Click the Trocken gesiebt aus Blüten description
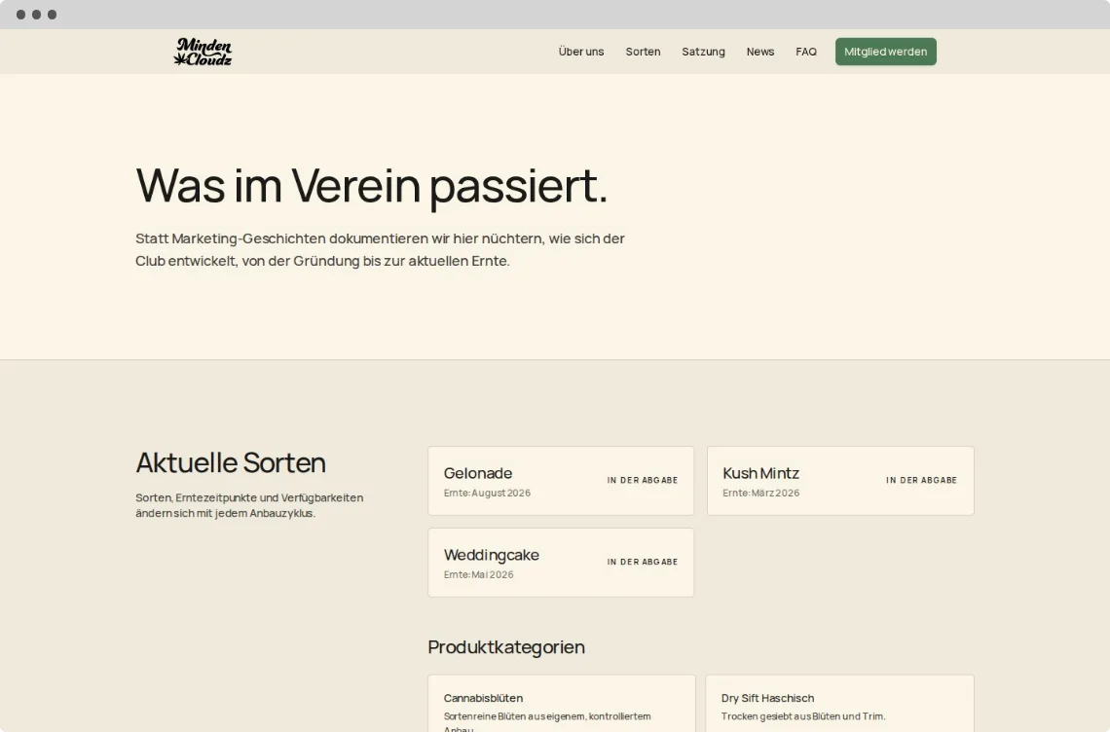 (x=802, y=716)
